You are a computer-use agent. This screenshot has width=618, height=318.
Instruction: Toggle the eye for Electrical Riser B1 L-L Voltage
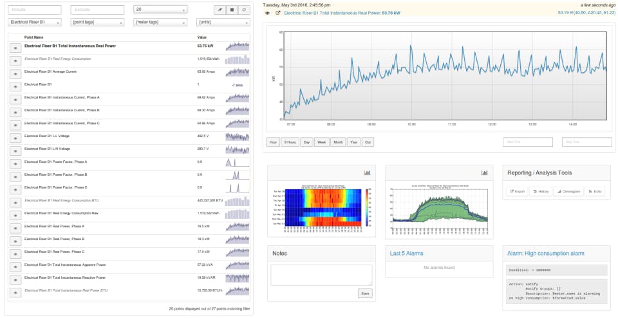(x=15, y=138)
